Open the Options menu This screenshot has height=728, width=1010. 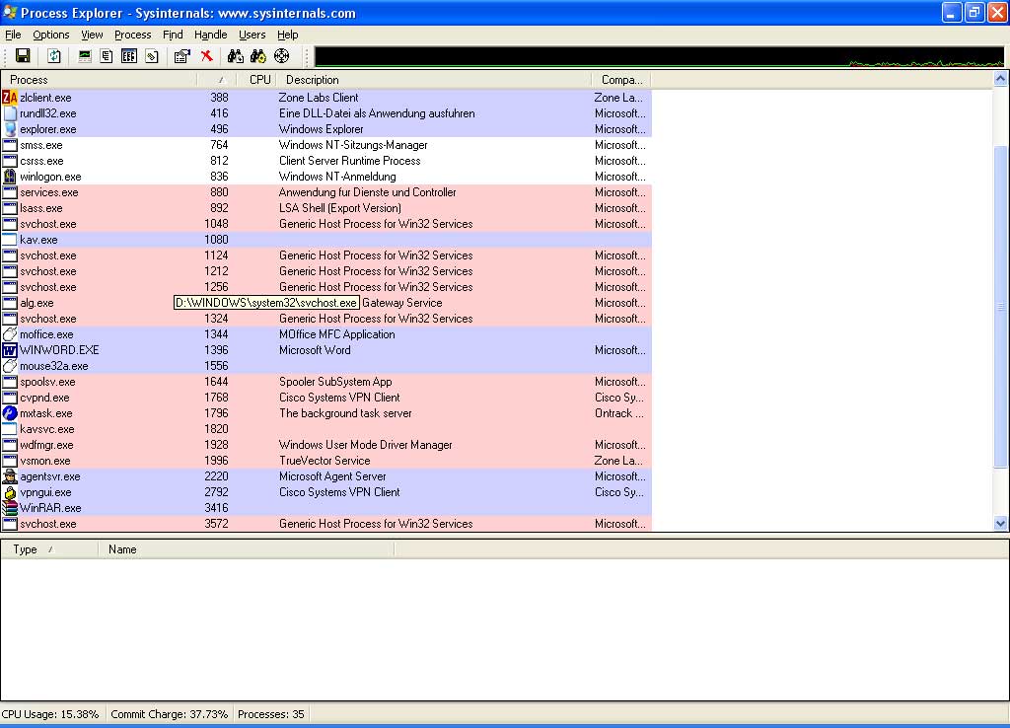(x=51, y=35)
